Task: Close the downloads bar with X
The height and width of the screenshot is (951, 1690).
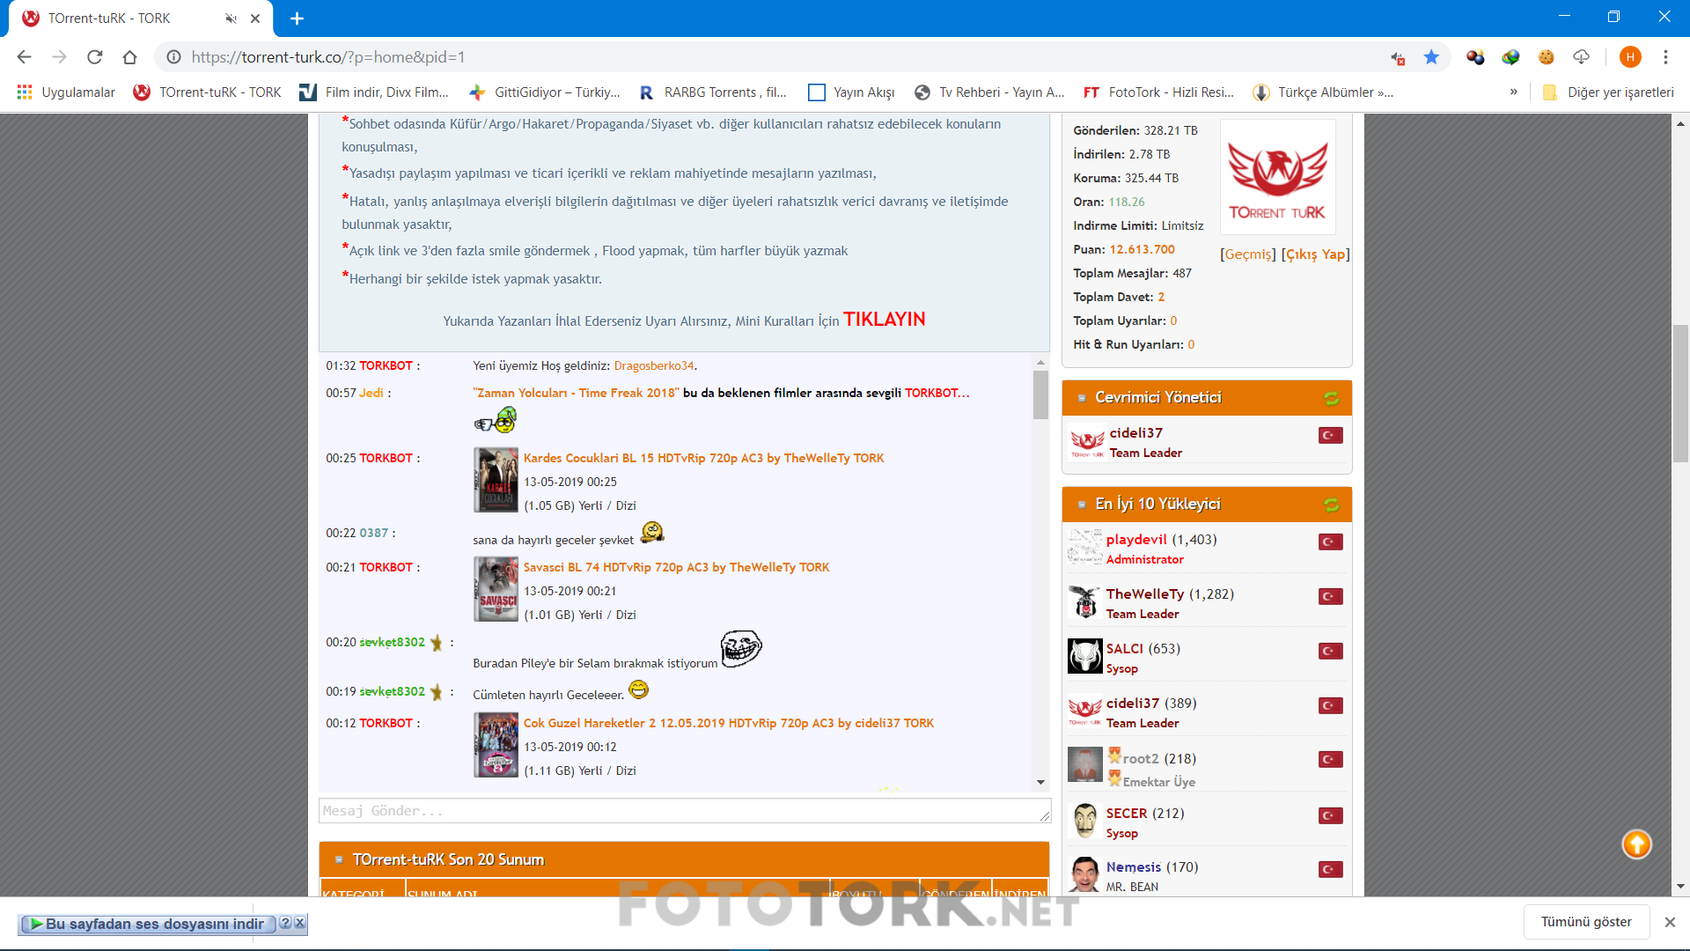Action: [x=1670, y=922]
